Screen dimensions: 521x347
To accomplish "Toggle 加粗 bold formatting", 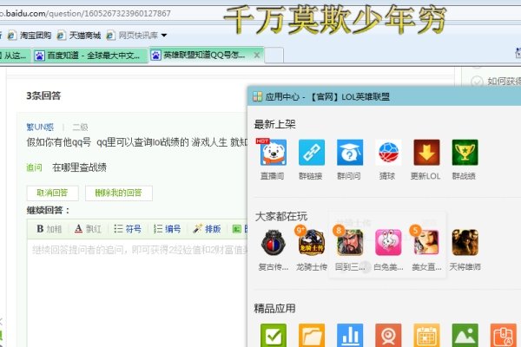I will (49, 229).
